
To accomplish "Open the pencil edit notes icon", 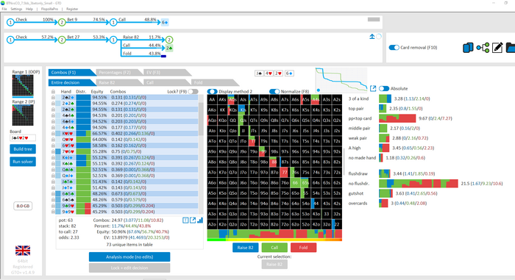I will [497, 48].
